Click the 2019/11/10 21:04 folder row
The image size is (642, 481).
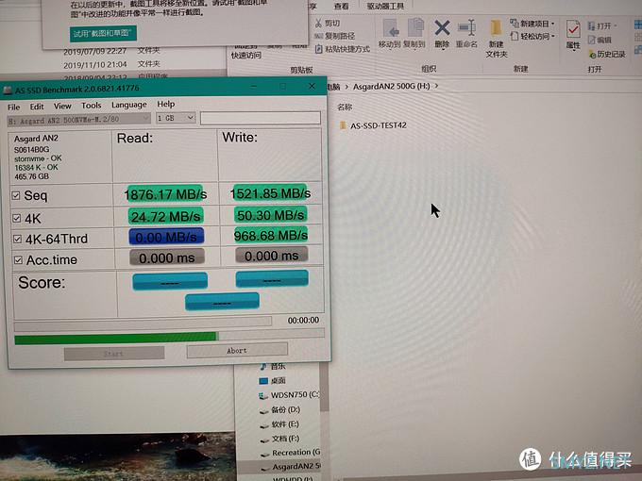pyautogui.click(x=113, y=64)
